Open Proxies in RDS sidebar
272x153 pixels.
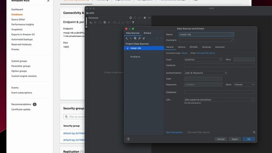(x=15, y=49)
